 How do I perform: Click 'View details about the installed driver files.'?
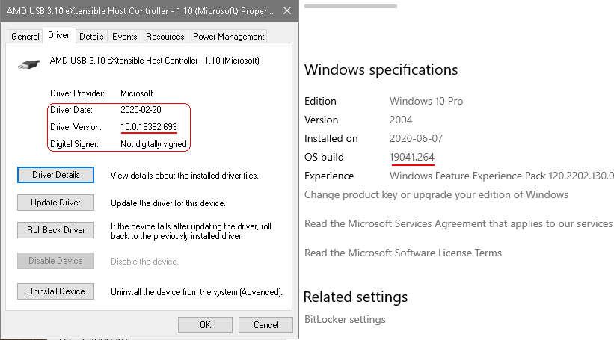point(185,176)
